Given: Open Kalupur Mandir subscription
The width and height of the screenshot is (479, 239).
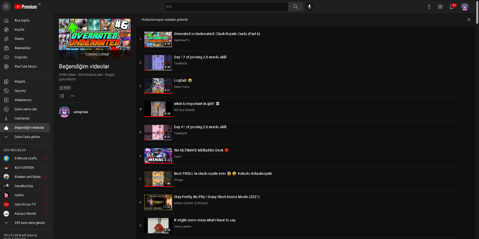Looking at the screenshot, I should point(25,214).
